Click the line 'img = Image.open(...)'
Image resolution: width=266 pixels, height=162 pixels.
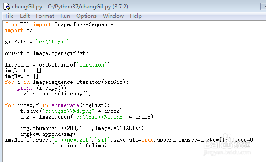[87, 117]
